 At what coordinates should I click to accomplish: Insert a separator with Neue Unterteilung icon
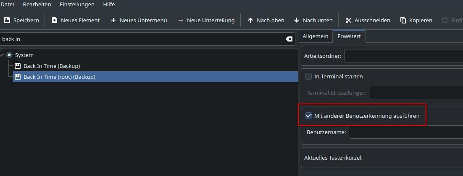181,20
